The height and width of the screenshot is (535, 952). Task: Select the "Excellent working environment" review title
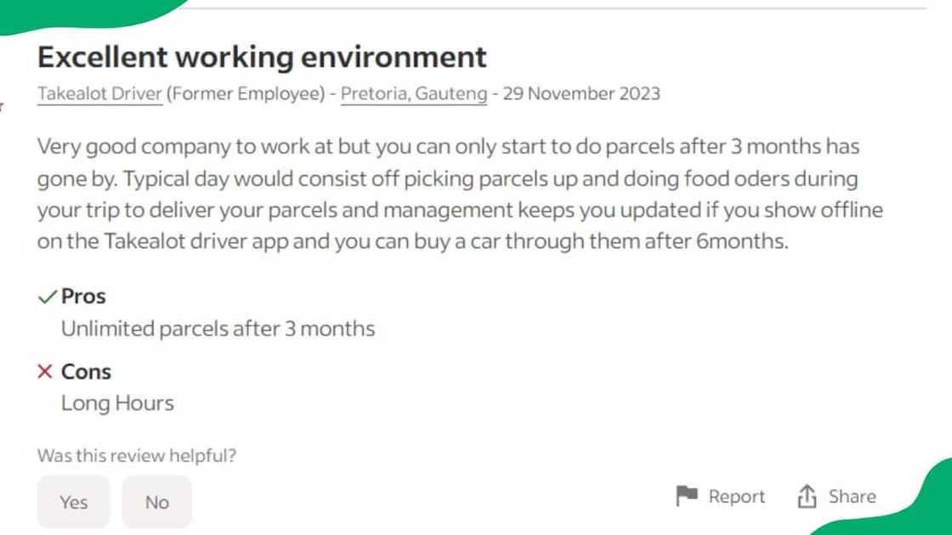point(262,57)
